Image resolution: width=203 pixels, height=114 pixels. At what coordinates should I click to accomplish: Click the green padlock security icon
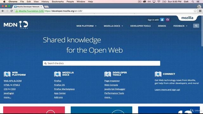click(17, 11)
